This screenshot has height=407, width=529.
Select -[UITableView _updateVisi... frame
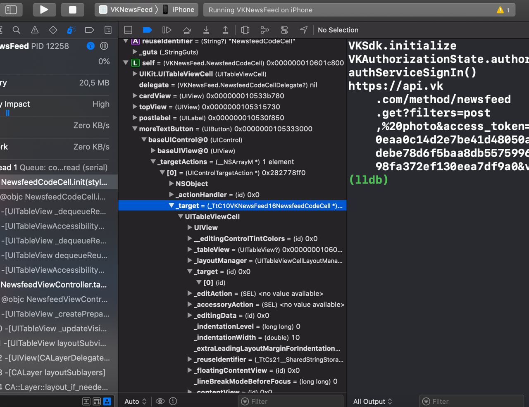(59, 328)
